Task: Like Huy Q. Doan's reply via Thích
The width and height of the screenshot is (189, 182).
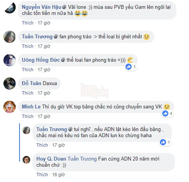Action: [x=42, y=174]
